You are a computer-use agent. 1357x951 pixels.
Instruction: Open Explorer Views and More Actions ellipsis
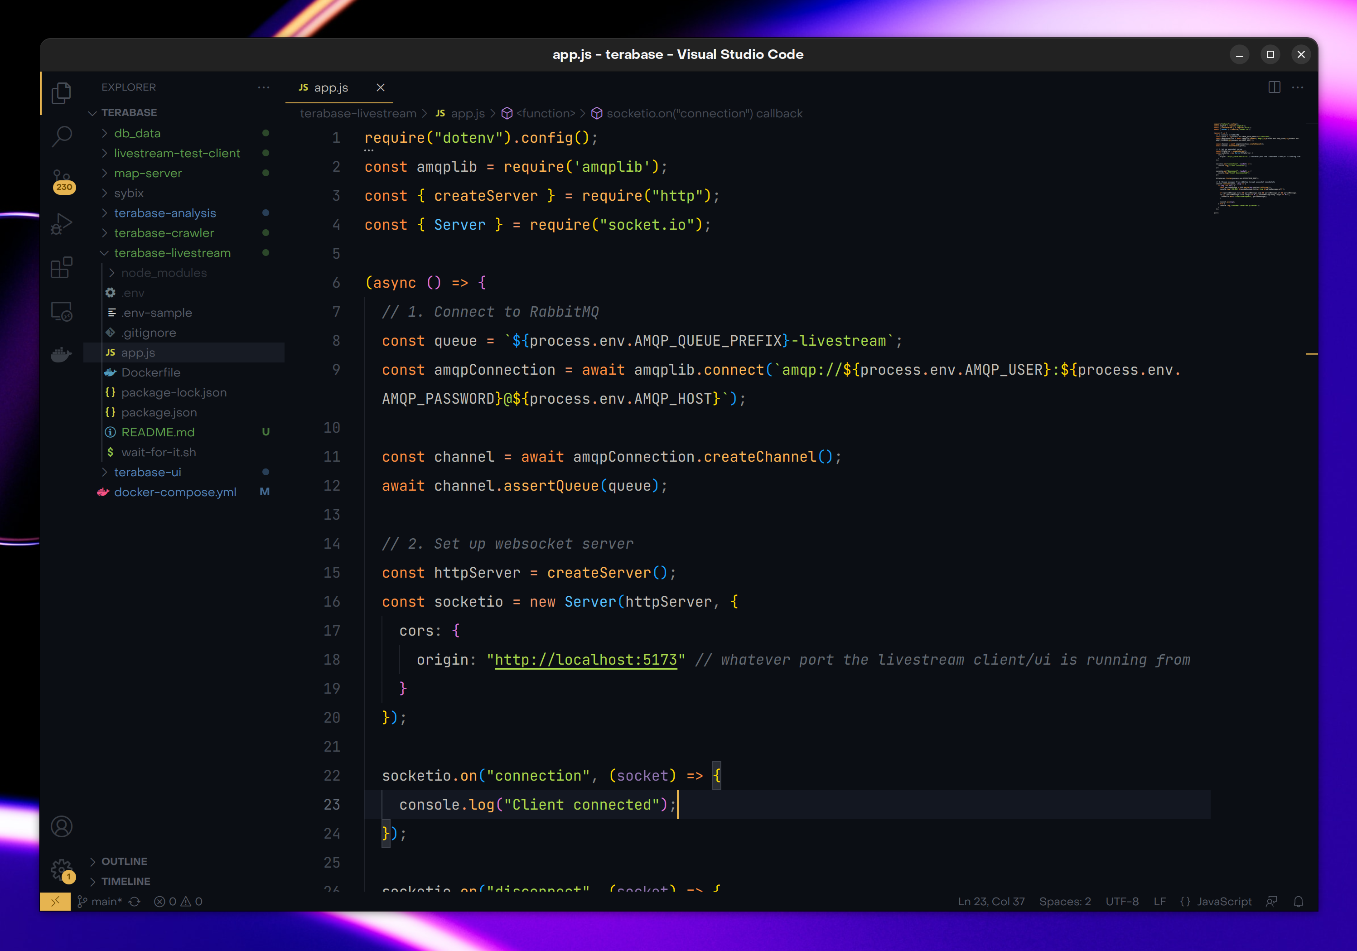[x=264, y=87]
